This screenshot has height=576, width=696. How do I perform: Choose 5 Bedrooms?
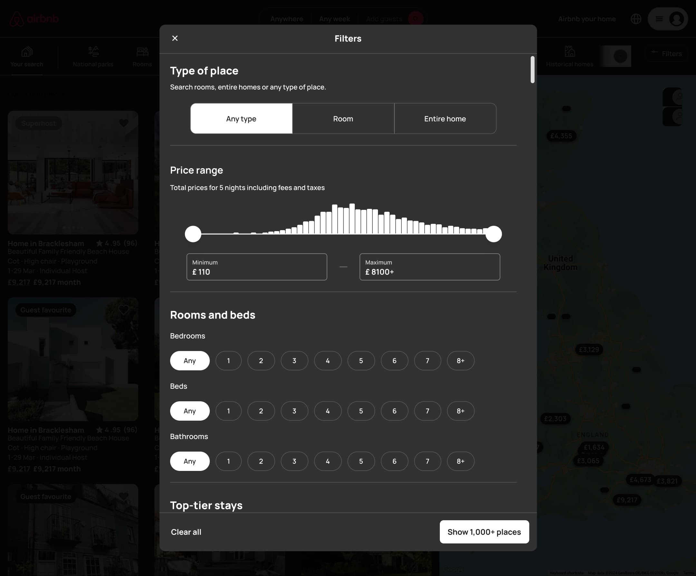click(x=361, y=360)
